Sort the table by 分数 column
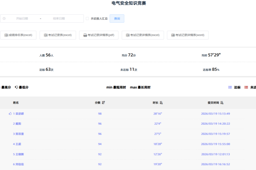This screenshot has height=170, width=256. pyautogui.click(x=104, y=103)
